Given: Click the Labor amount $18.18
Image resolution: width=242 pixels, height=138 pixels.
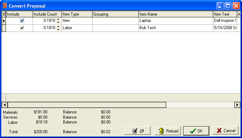Looking at the screenshot, I should click(x=42, y=122).
